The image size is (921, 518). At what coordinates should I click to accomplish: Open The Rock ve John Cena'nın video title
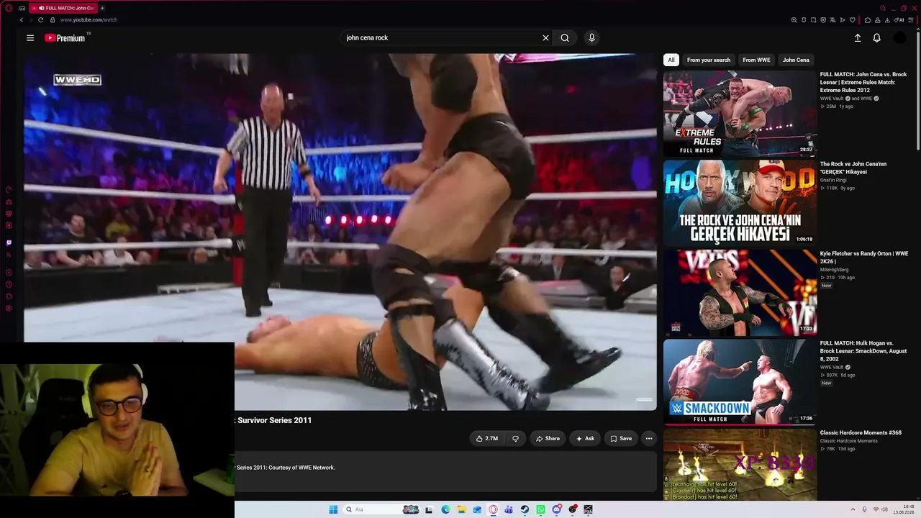pos(853,168)
